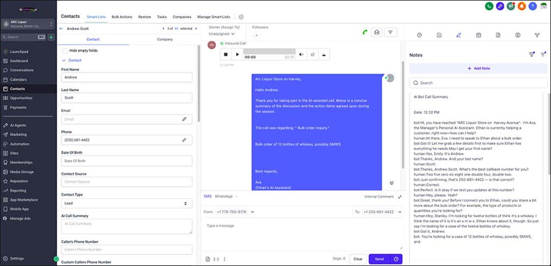Mute the call recording audio
Screen dimensions: 551x266
(301, 55)
